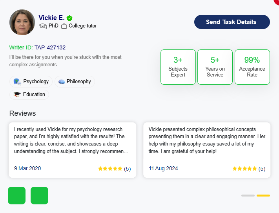Click the second green reviews navigation button
279x213 pixels.
(x=39, y=195)
